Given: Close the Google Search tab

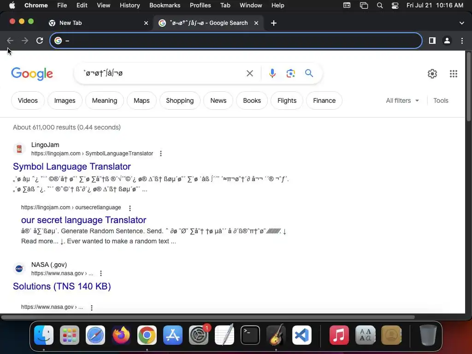Looking at the screenshot, I should click(x=256, y=23).
